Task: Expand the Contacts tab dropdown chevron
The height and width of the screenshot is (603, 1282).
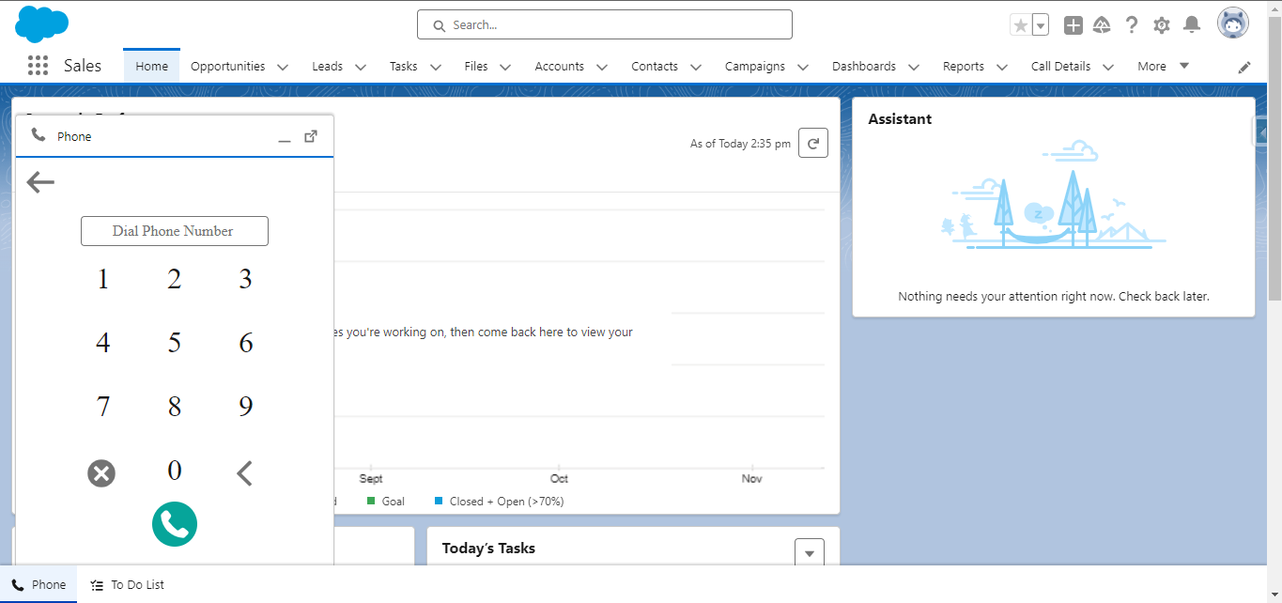Action: (696, 67)
